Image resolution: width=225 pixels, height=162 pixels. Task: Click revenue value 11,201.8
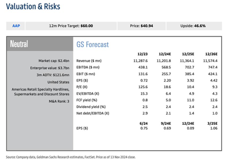point(164,61)
